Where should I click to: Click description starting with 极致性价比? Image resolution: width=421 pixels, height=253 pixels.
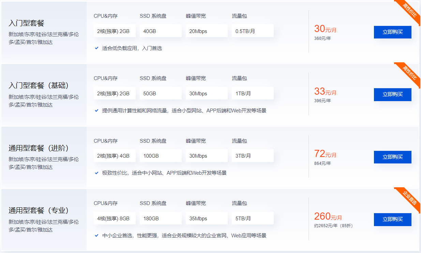[x=164, y=173]
